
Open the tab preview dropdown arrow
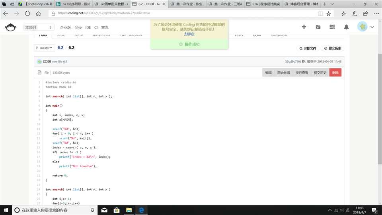[332, 4]
